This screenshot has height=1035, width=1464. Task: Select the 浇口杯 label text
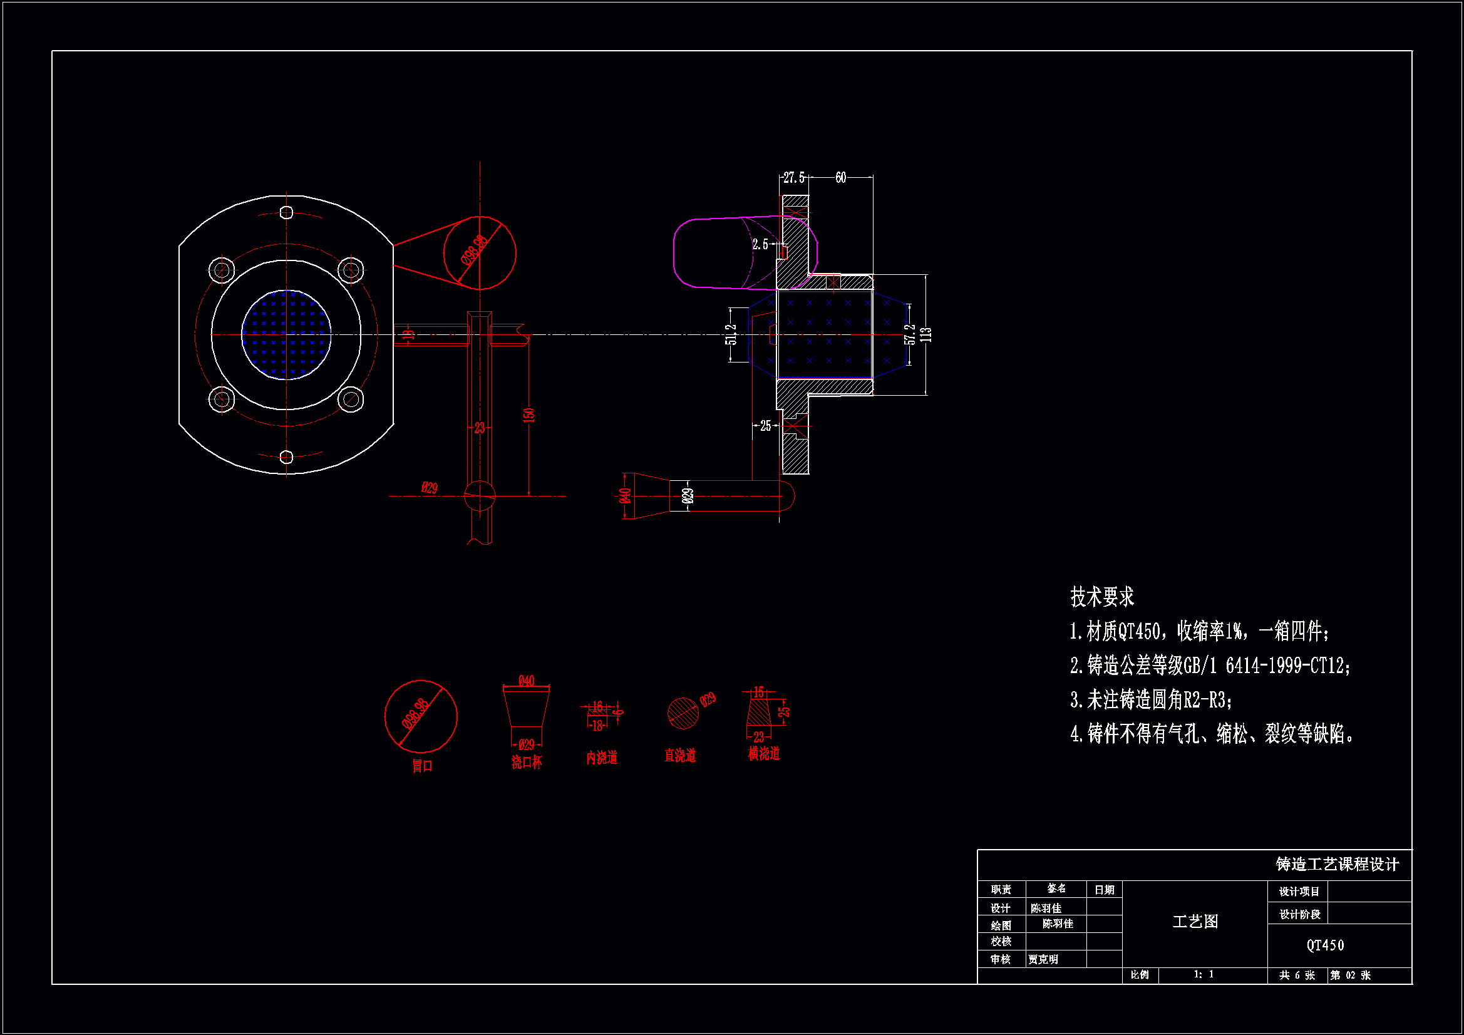click(x=527, y=762)
